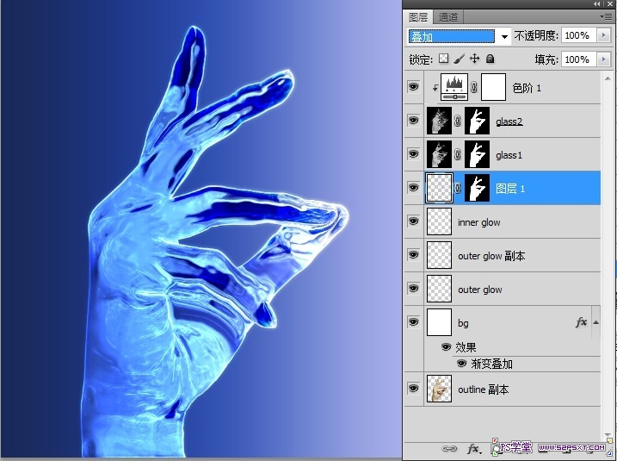
Task: Enable lock position move-arrows icon
Action: [x=474, y=59]
